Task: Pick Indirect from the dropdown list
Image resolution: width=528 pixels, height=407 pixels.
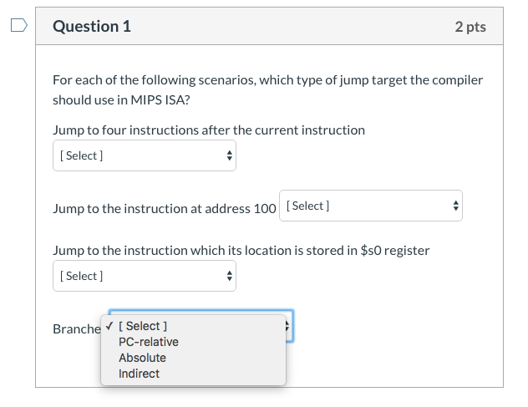Action: click(140, 374)
